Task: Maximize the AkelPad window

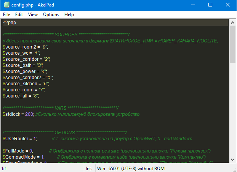Action: pyautogui.click(x=210, y=5)
